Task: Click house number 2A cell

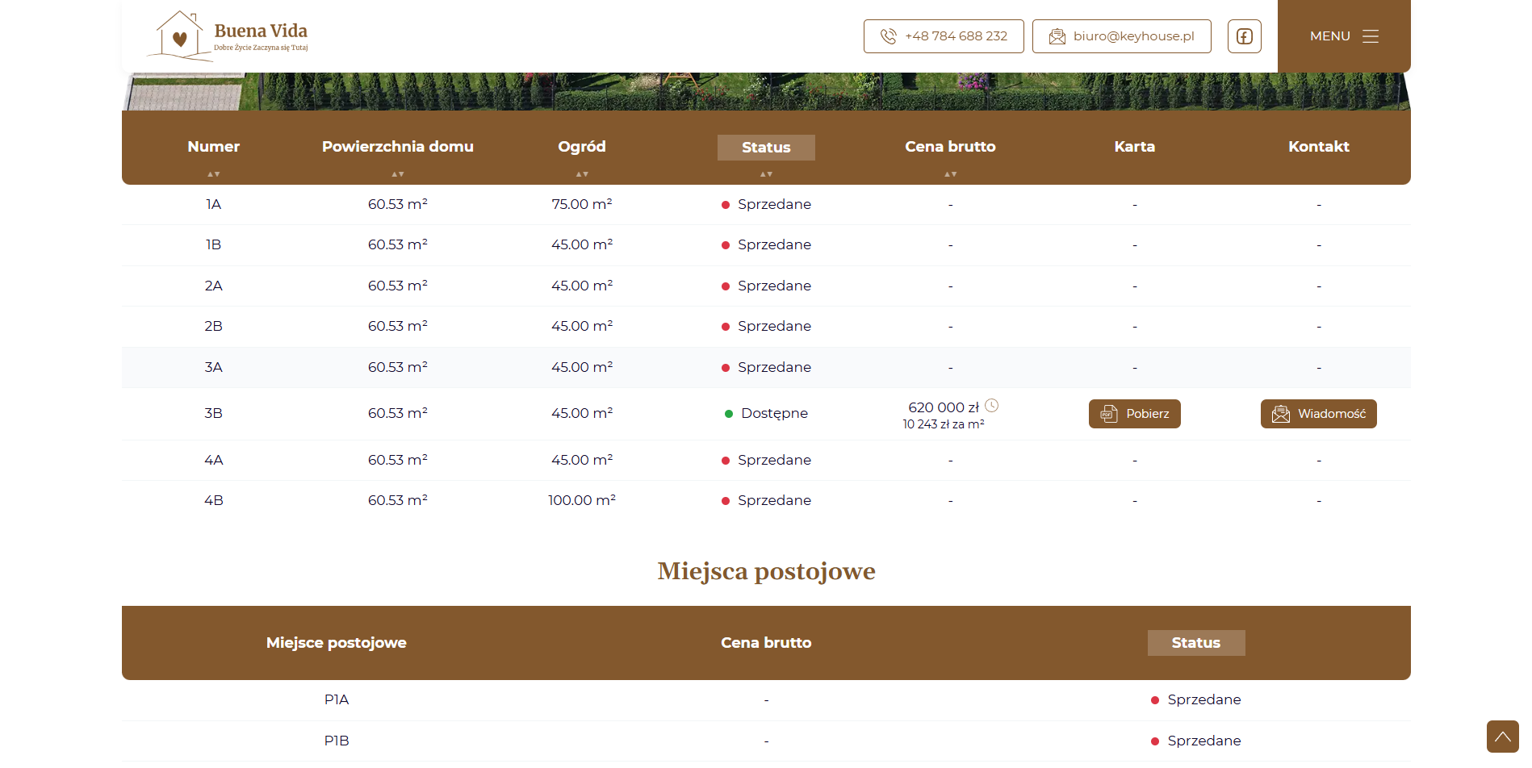Action: (x=214, y=286)
